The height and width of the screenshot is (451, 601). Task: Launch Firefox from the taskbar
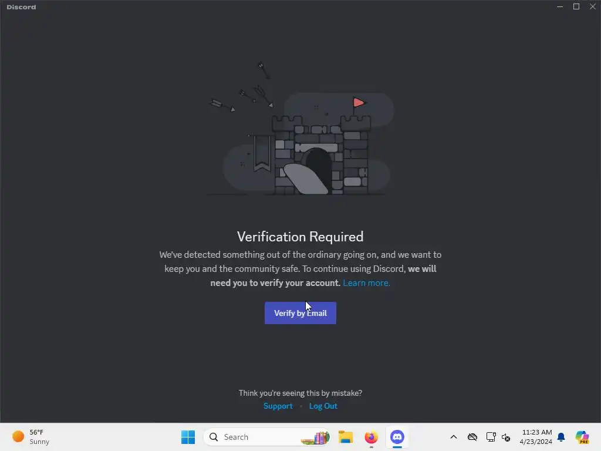click(x=371, y=437)
